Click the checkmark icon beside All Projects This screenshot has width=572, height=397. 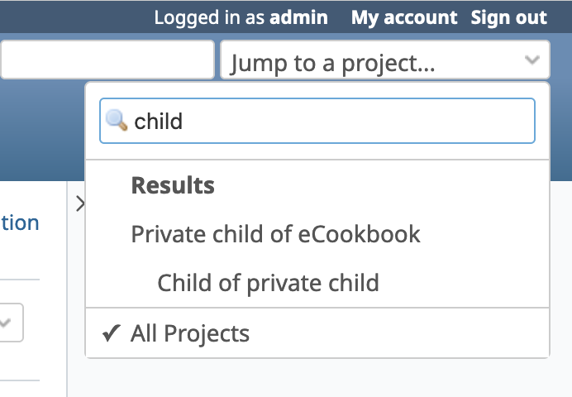point(112,332)
